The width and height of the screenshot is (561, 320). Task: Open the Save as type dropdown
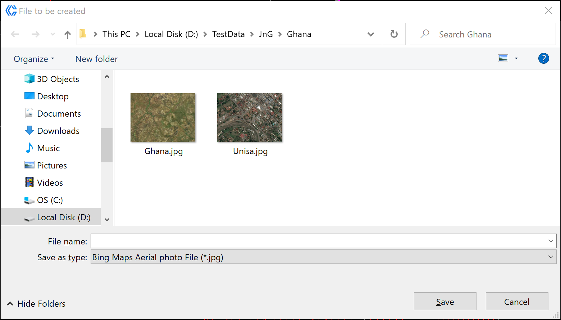pyautogui.click(x=323, y=257)
